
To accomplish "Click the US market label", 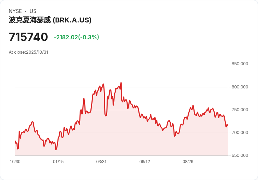I will pos(33,11).
